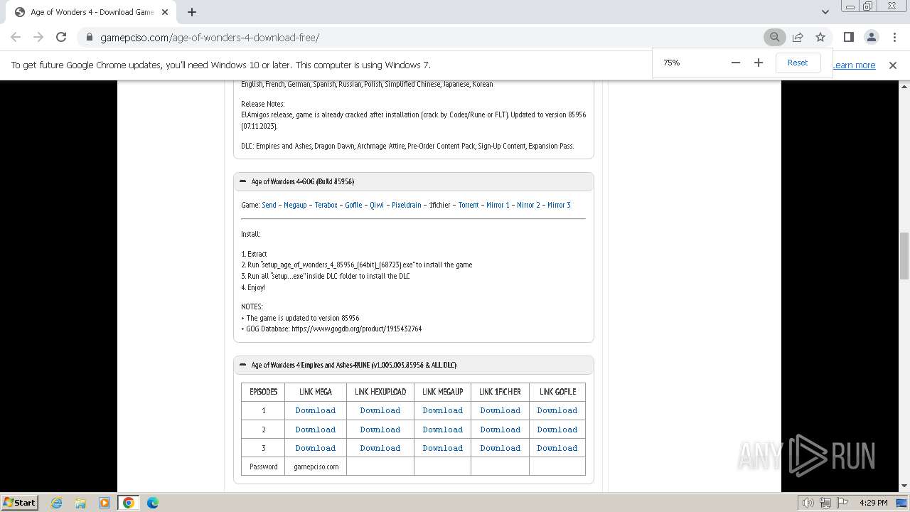Image resolution: width=910 pixels, height=512 pixels.
Task: Open the Mirror 3 link
Action: coord(559,205)
